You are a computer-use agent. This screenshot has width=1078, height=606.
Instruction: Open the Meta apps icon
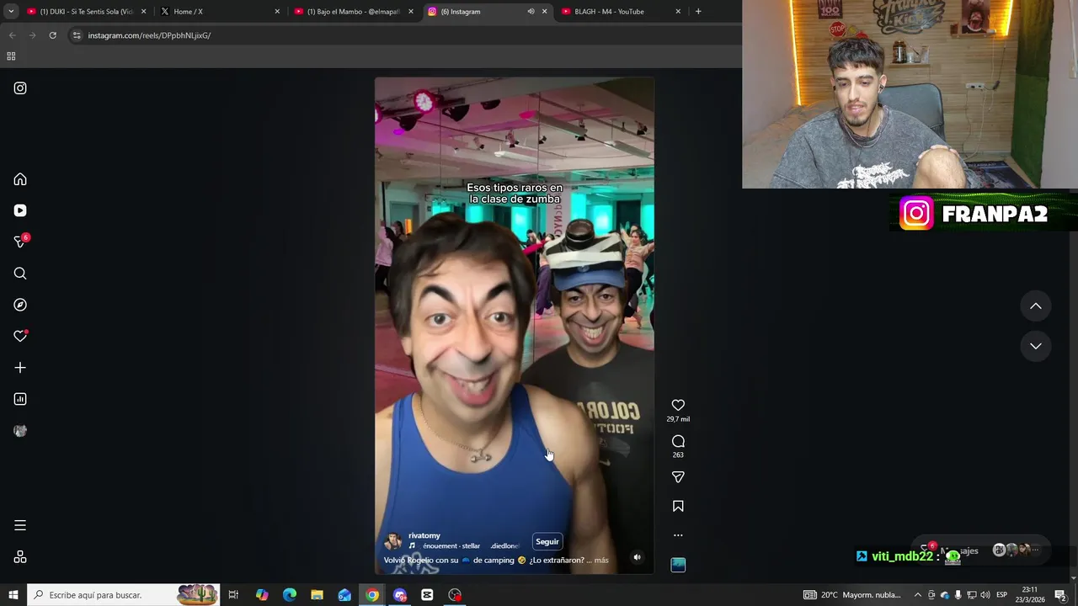20,557
